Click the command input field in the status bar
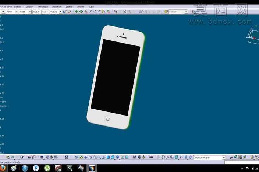This screenshot has width=259, height=172. (242, 162)
